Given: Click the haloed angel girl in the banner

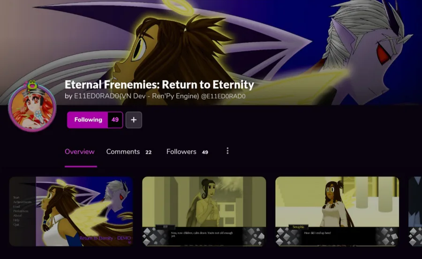Looking at the screenshot, I should [167, 51].
